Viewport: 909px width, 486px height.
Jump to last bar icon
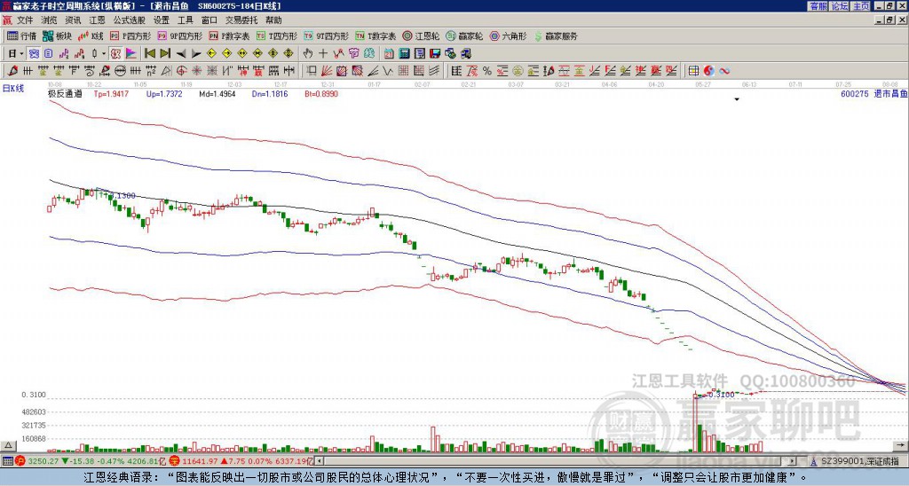[165, 54]
